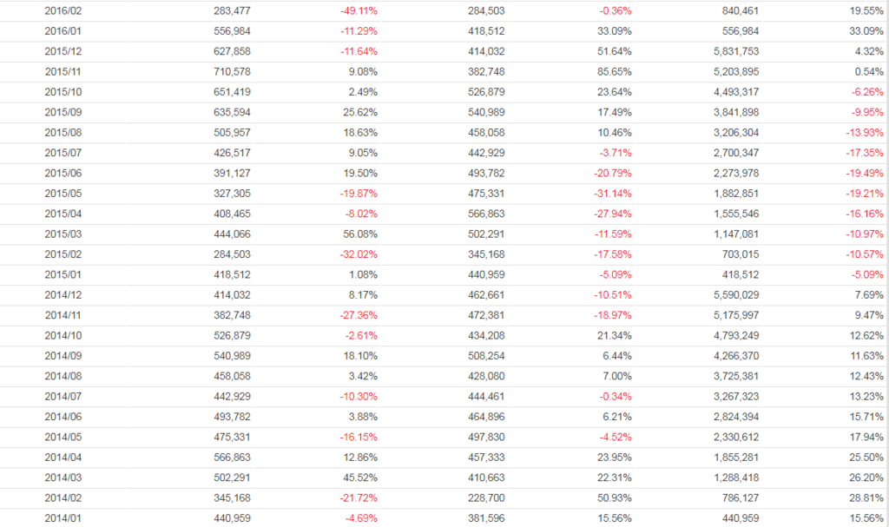Select the red -49.11% value
889x527 pixels.
359,11
